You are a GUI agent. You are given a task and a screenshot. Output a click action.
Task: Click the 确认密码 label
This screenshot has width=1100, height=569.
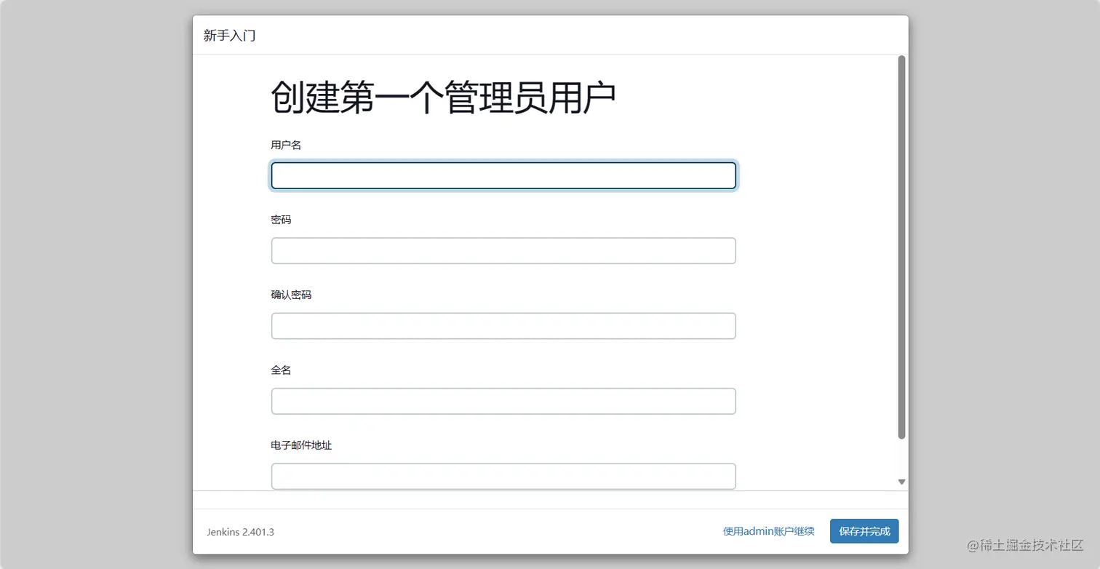click(291, 295)
